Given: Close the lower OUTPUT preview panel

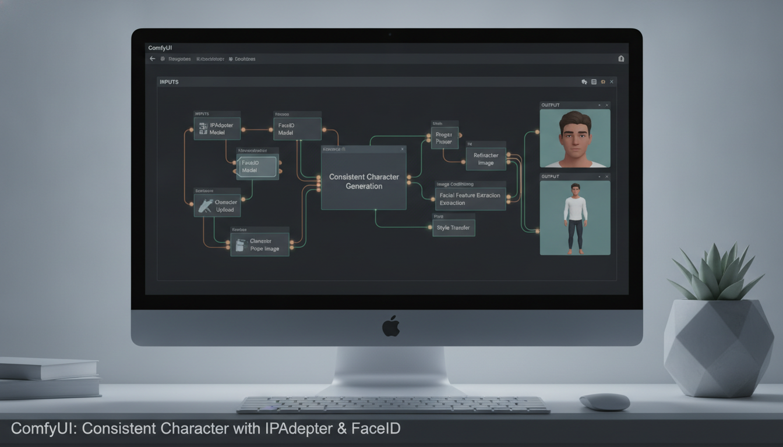Looking at the screenshot, I should point(606,176).
